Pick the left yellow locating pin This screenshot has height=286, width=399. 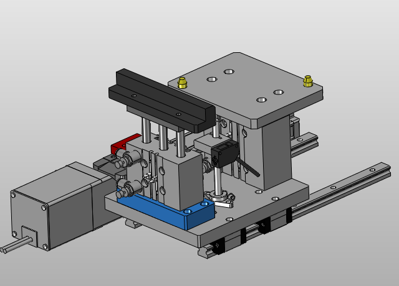182,83
